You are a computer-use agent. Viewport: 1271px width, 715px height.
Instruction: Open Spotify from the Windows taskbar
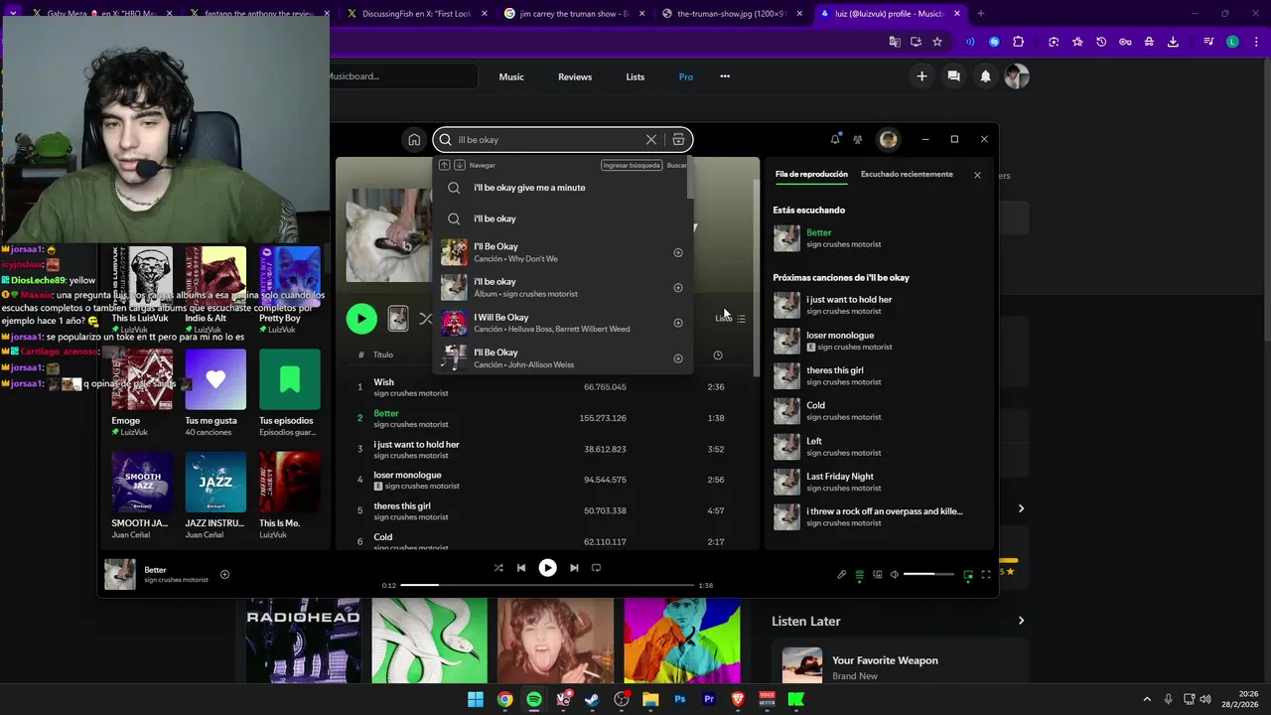coord(534,699)
